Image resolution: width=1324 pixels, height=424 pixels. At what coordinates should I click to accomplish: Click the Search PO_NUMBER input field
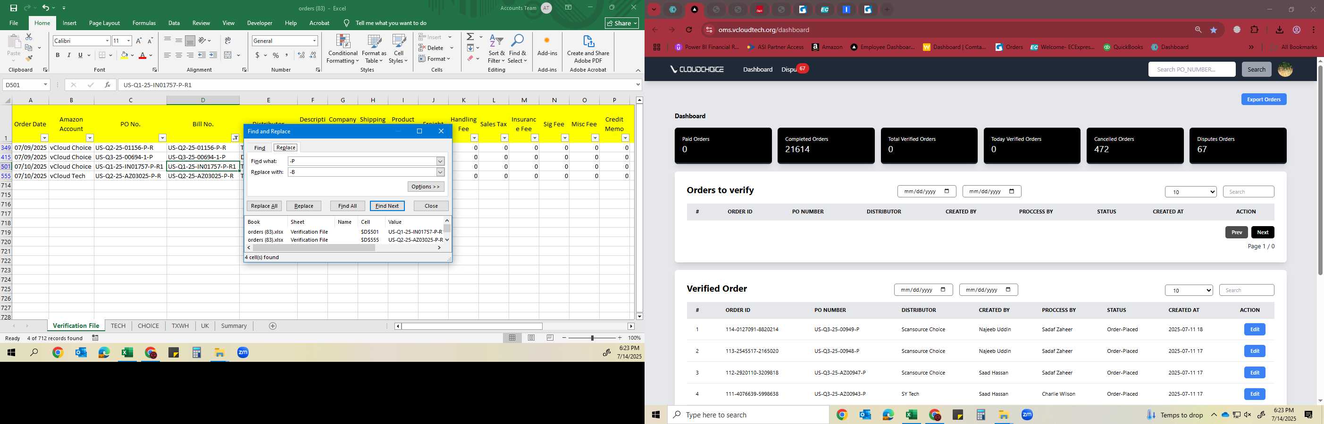(1191, 69)
